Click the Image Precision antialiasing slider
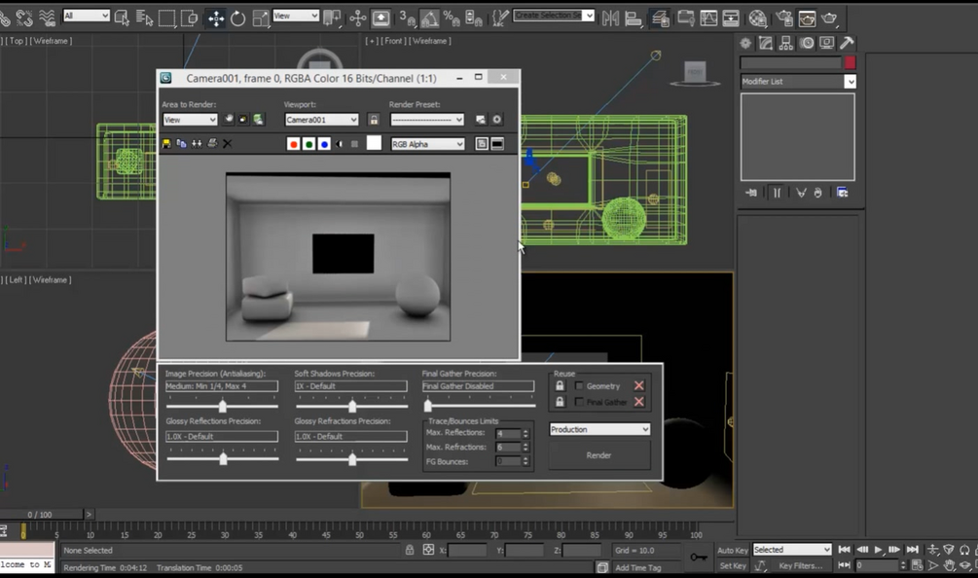This screenshot has width=978, height=578. coord(222,407)
